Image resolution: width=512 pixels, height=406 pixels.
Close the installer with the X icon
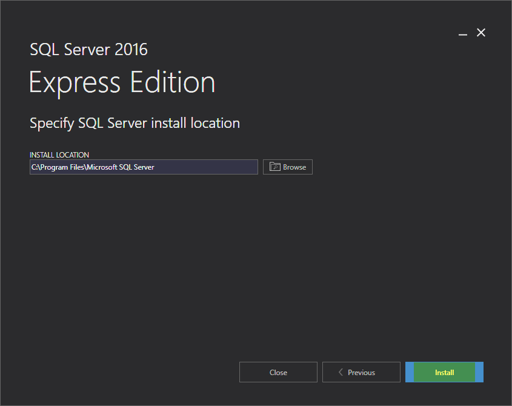point(481,33)
